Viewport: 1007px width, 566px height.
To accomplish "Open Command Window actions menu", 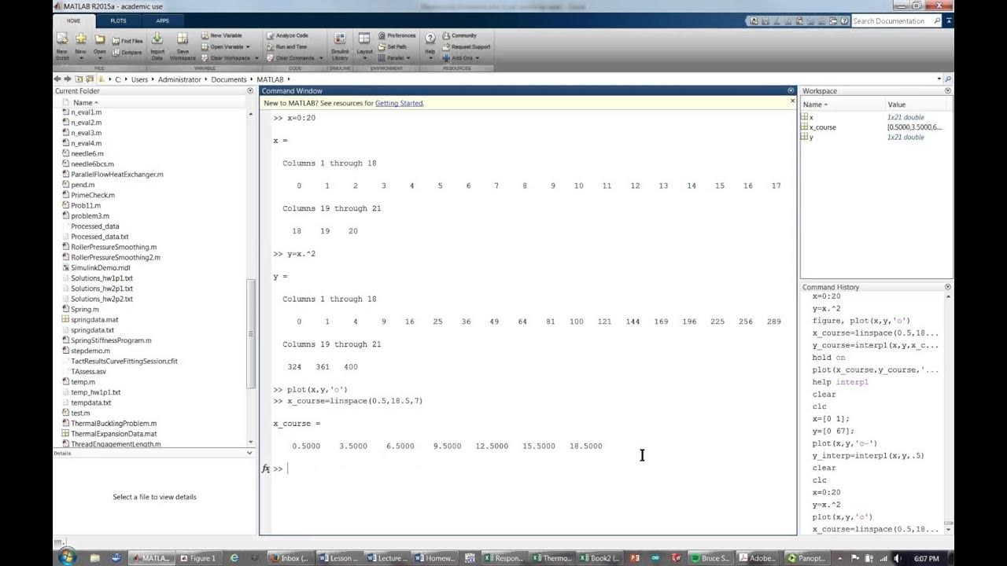I will click(791, 90).
